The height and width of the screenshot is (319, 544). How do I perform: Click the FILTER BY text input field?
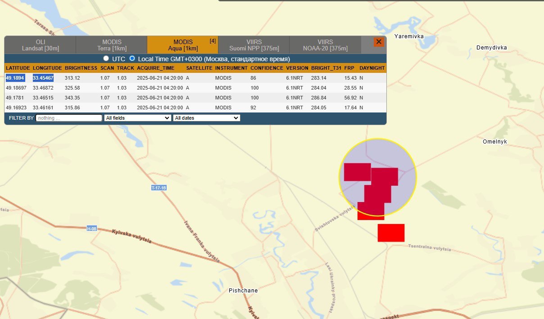[x=69, y=118]
